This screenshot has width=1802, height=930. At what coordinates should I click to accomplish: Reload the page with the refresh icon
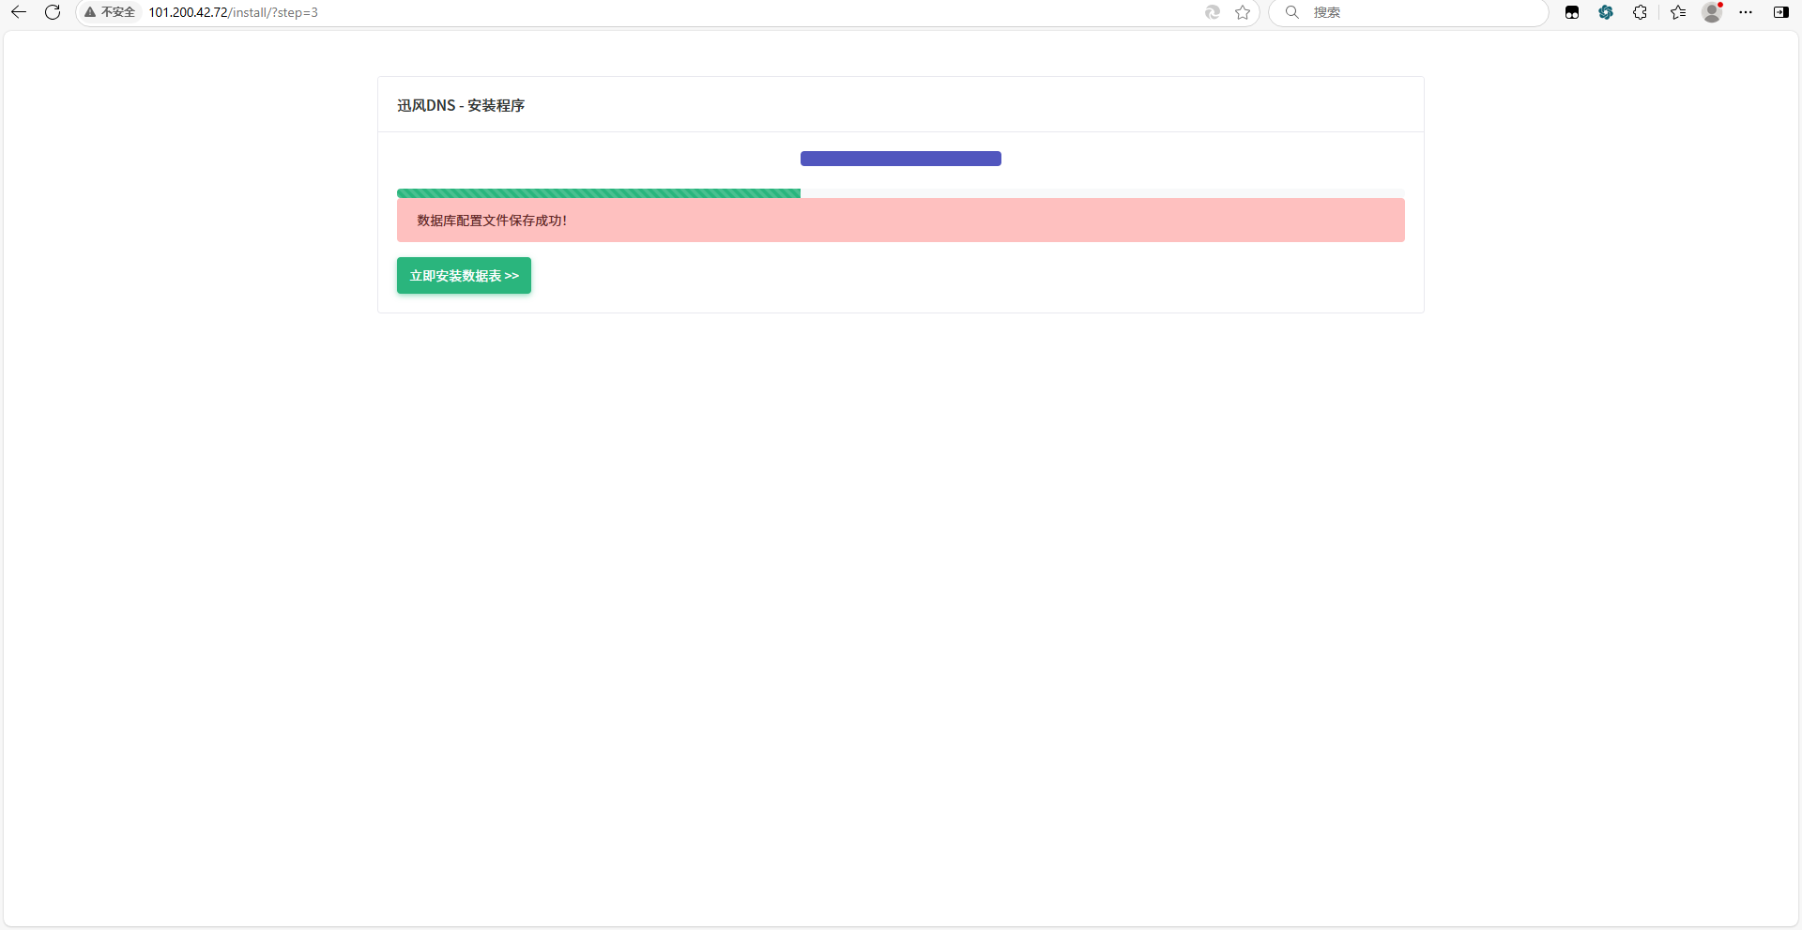53,12
